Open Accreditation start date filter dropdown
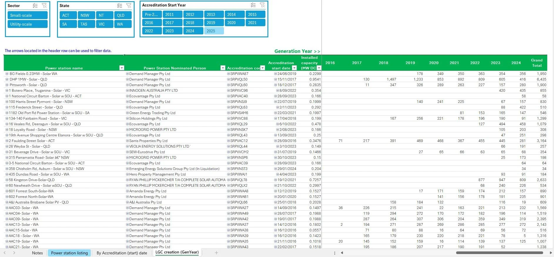Screen dimensions: 554x257 coord(294,68)
